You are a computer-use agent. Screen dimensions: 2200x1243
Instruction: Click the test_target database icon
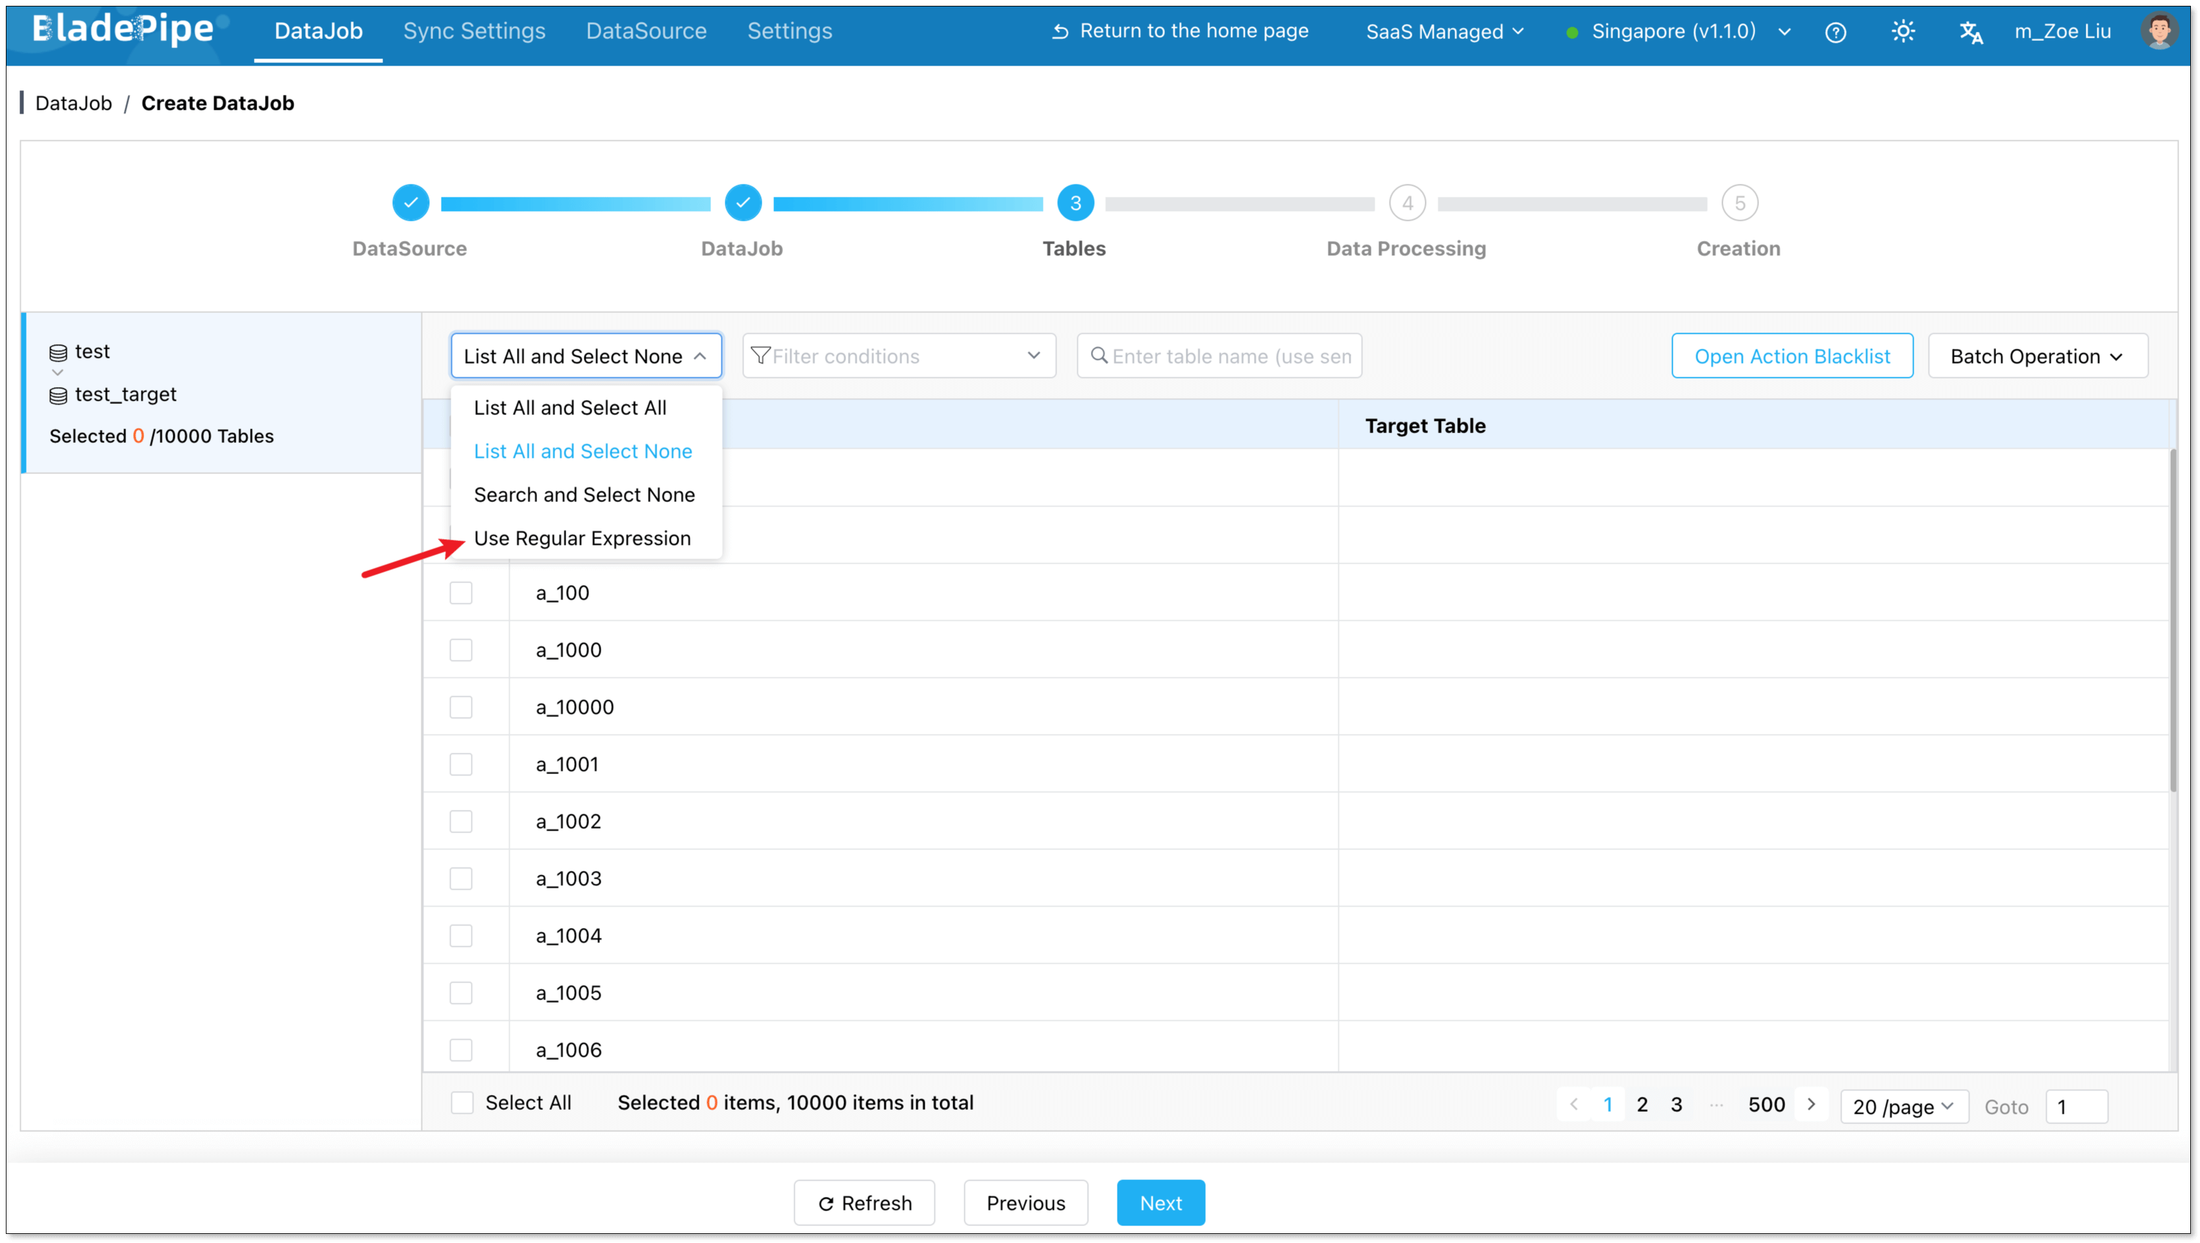pos(58,395)
